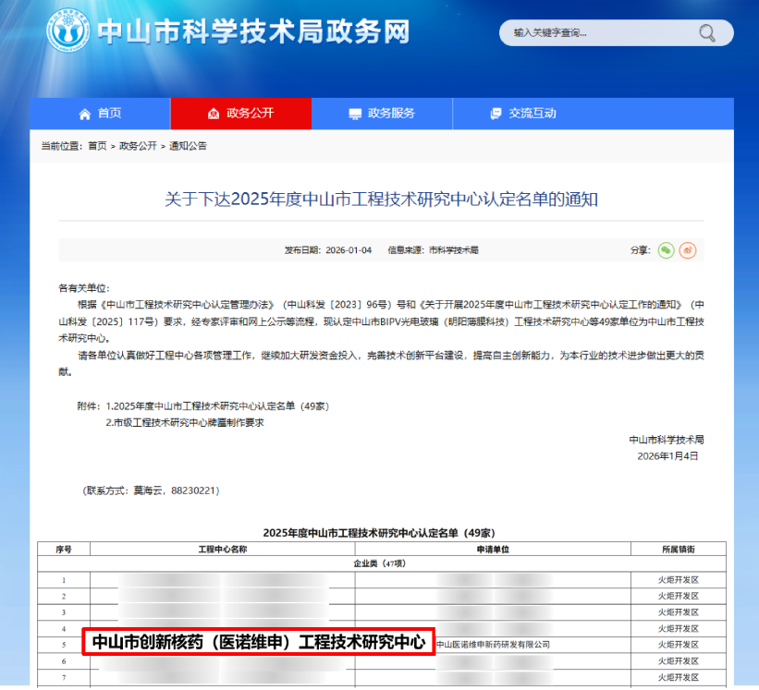Click the 各有关单位 salutation
The width and height of the screenshot is (759, 690).
click(84, 288)
